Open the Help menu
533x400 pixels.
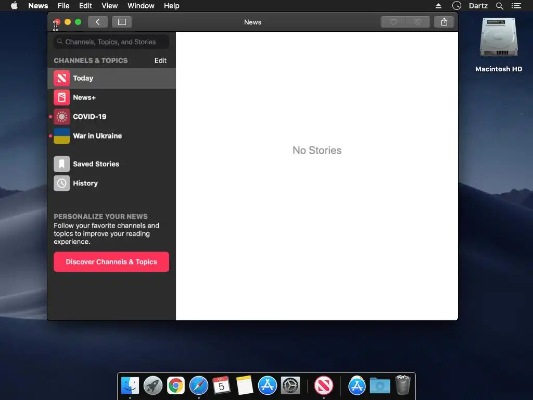click(171, 6)
